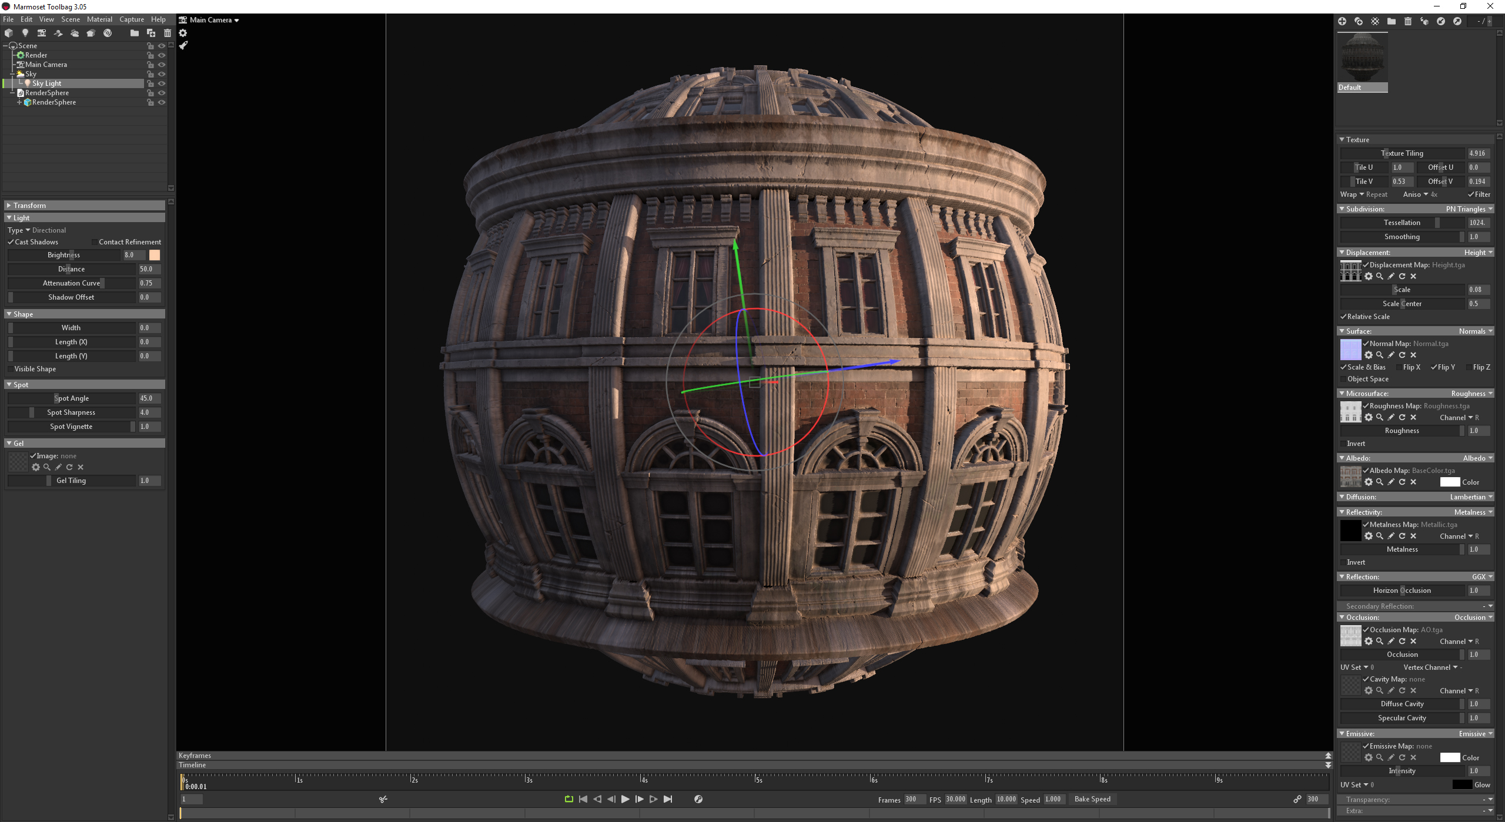
Task: Select the Default material thumbnail
Action: point(1363,62)
